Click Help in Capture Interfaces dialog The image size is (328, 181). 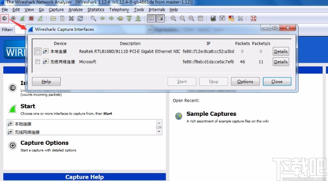coord(46,82)
